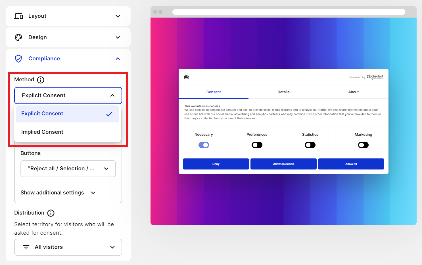422x265 pixels.
Task: Click the Cookiebot powered-by logo
Action: (375, 77)
